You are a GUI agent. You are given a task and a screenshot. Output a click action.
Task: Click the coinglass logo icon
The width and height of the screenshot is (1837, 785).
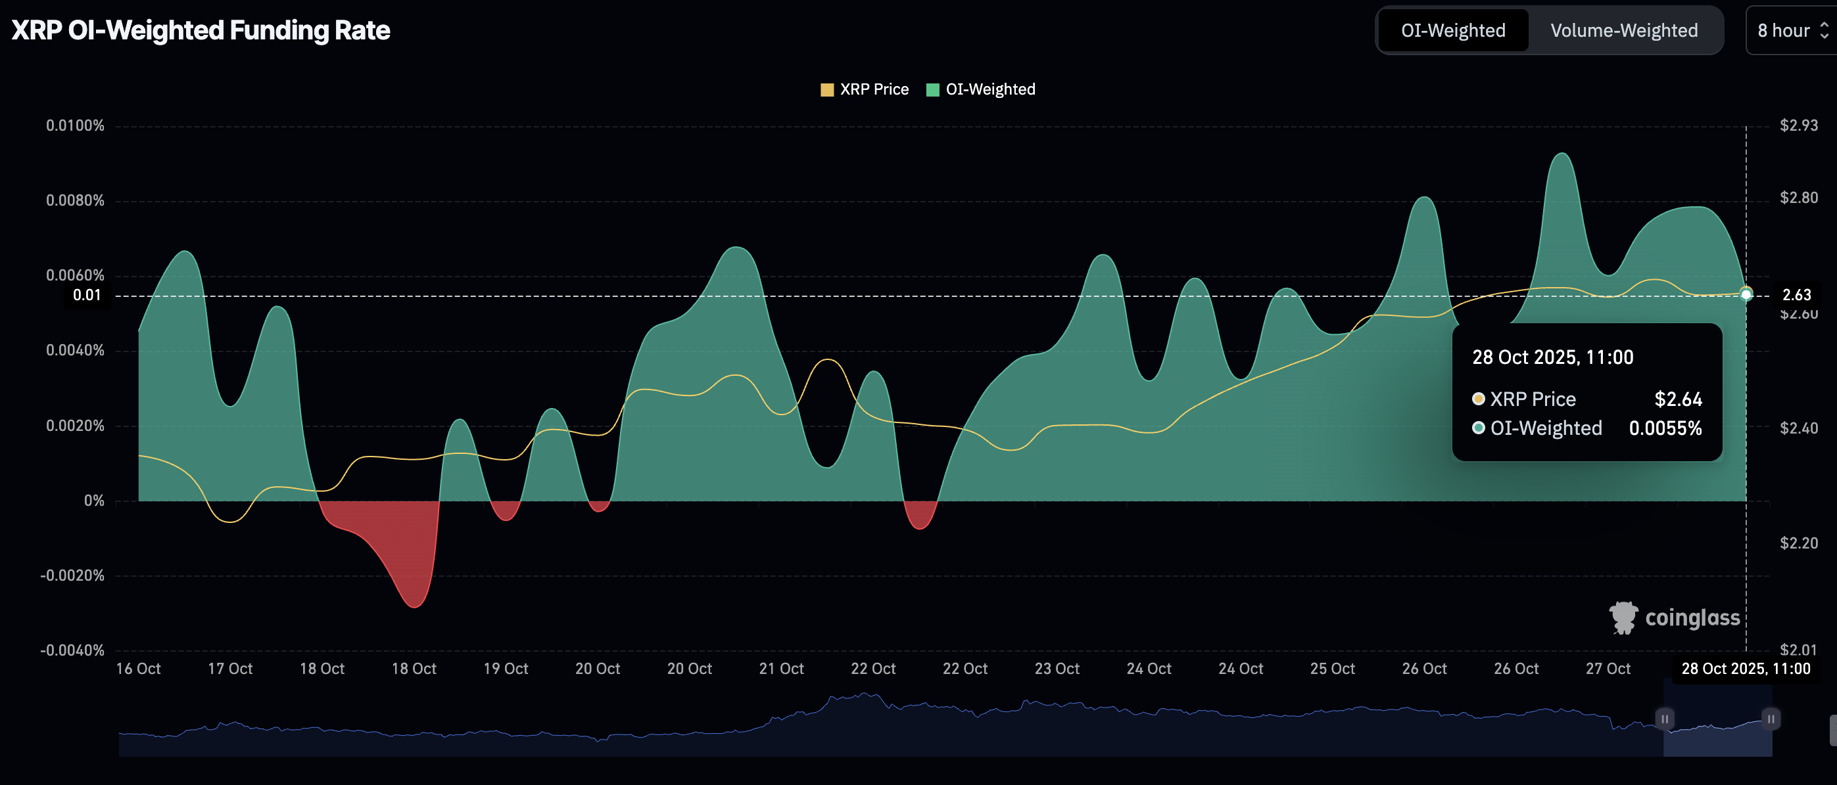point(1623,617)
